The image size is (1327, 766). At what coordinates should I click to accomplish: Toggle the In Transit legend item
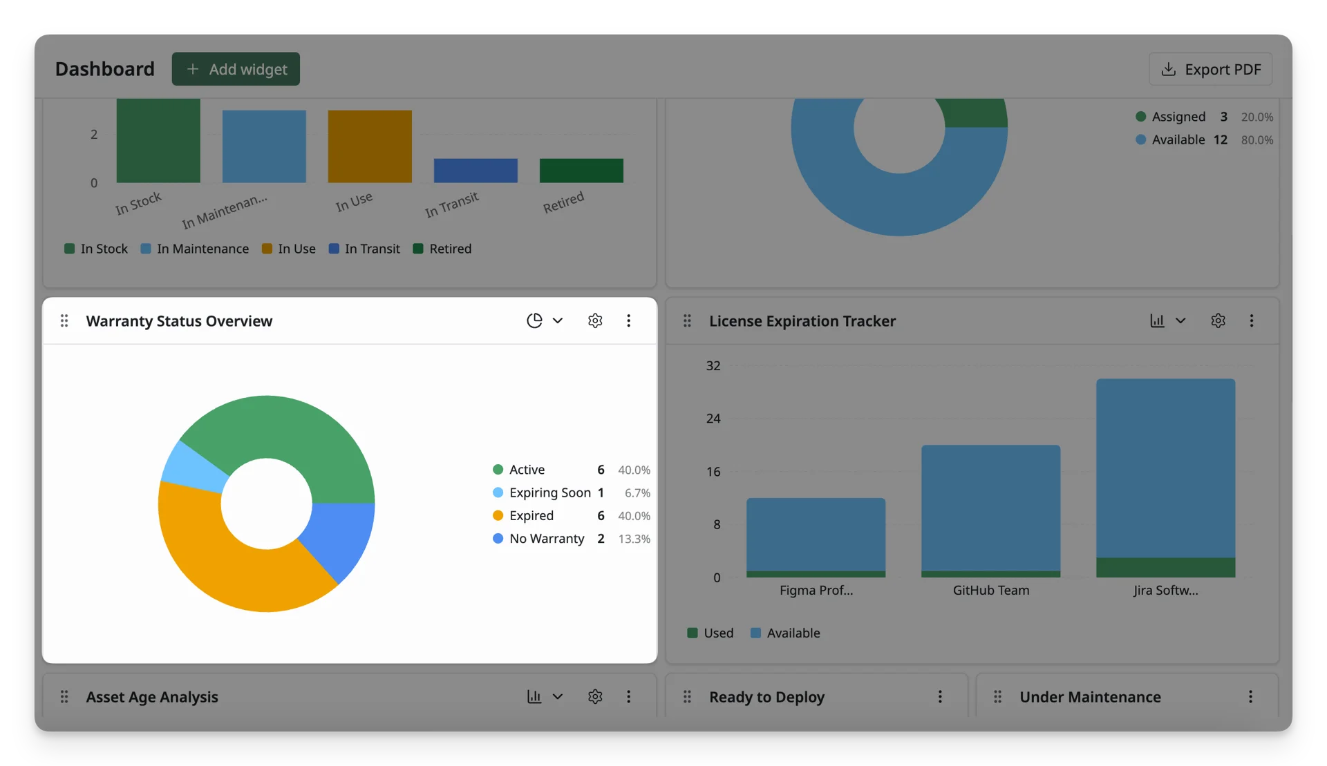(364, 249)
